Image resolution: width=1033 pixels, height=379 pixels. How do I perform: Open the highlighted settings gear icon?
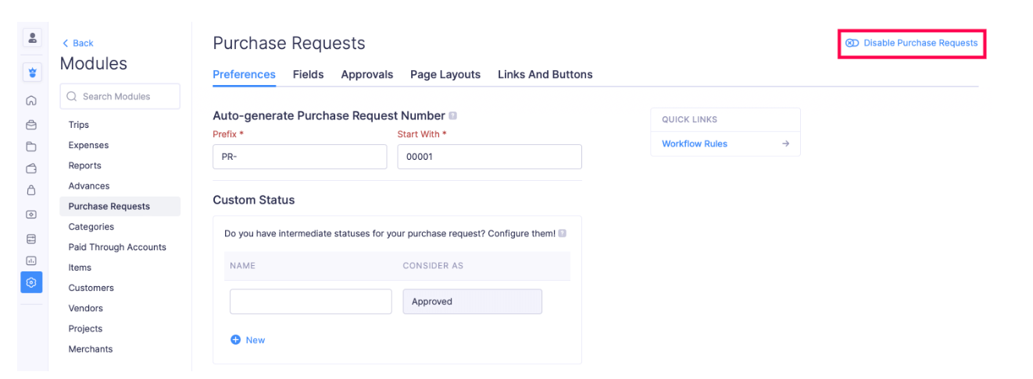point(32,282)
